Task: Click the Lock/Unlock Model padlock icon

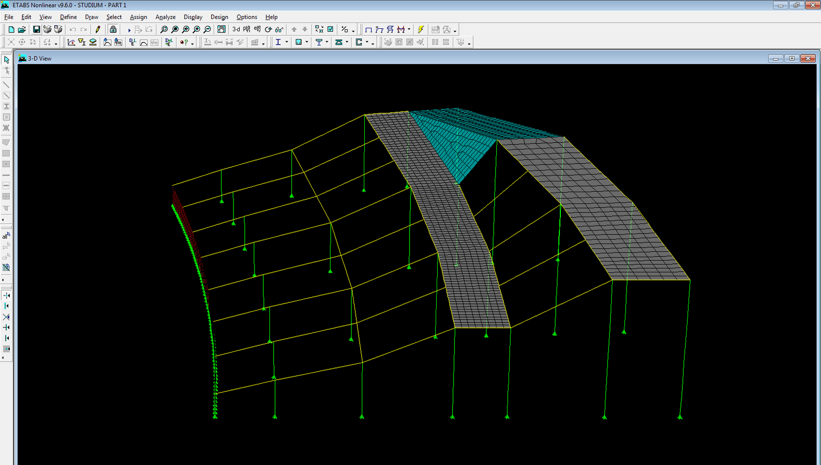Action: 113,30
